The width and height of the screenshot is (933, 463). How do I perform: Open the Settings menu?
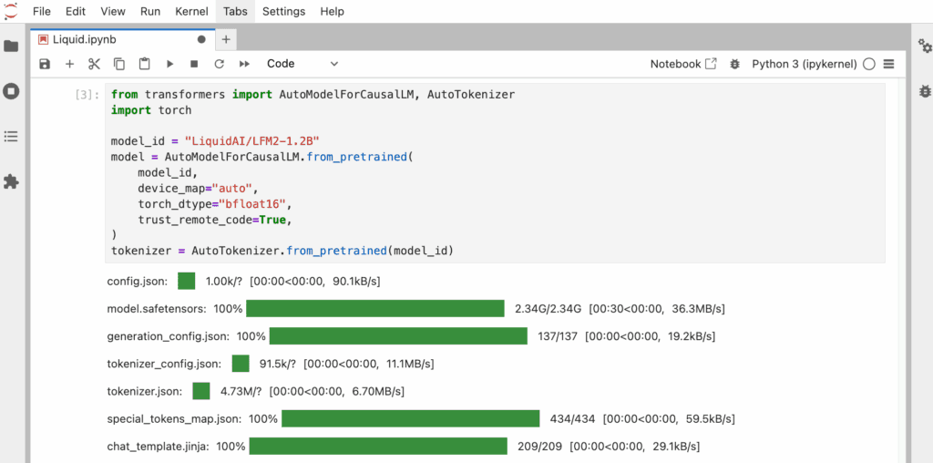pos(284,11)
